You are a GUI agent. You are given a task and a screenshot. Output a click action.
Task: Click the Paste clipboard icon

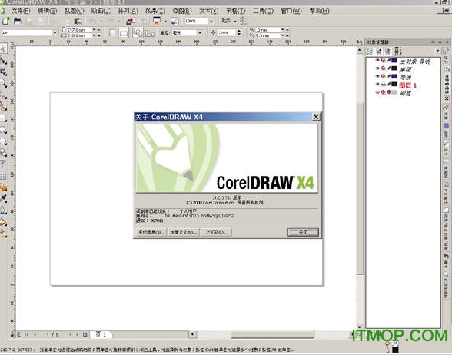(78, 21)
